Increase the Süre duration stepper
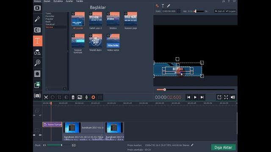 pos(179,10)
